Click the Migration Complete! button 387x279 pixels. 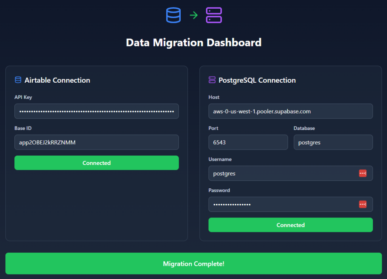point(193,264)
